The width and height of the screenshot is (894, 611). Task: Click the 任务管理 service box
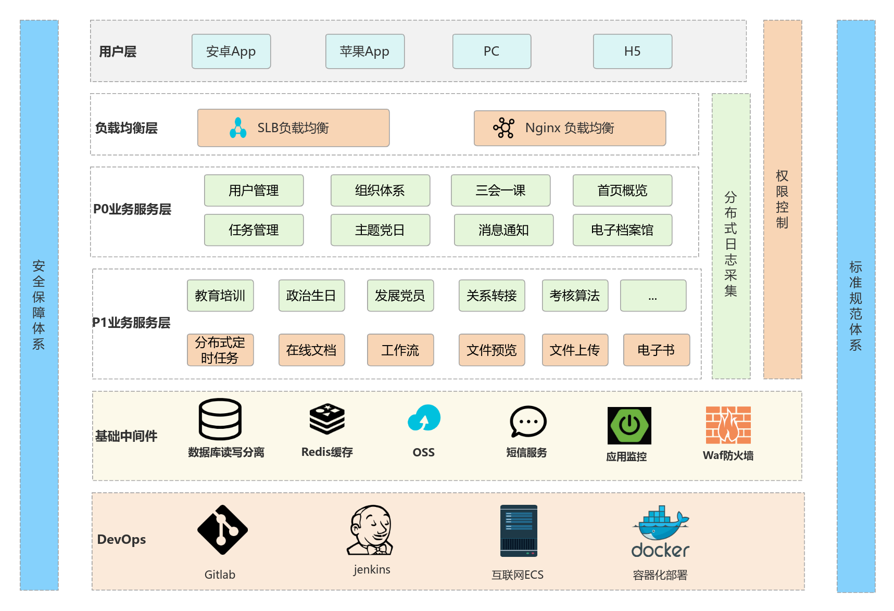click(254, 230)
